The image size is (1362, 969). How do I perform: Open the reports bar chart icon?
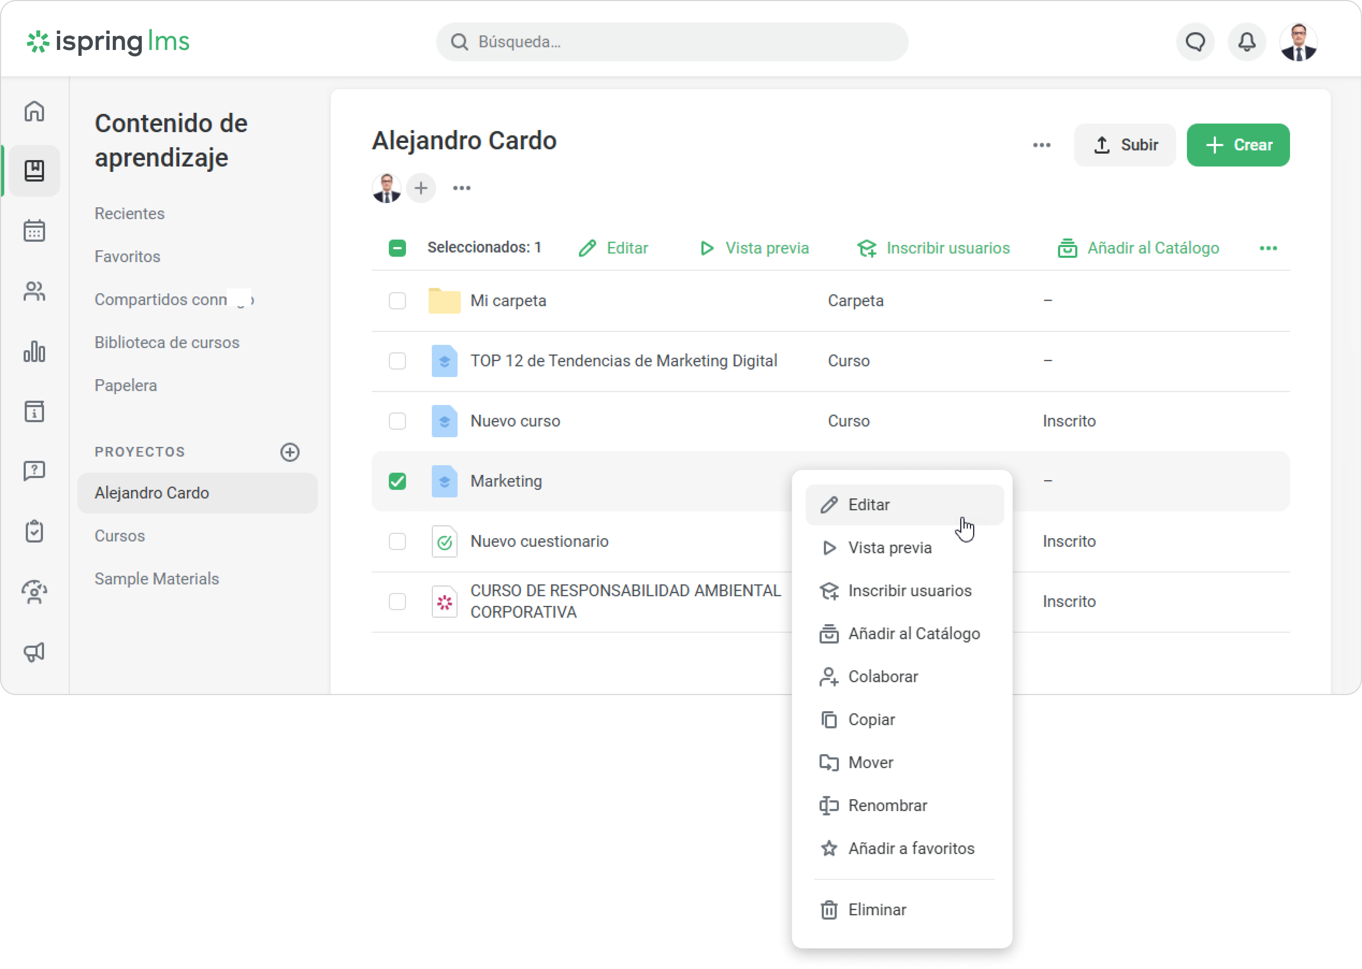[x=34, y=352]
